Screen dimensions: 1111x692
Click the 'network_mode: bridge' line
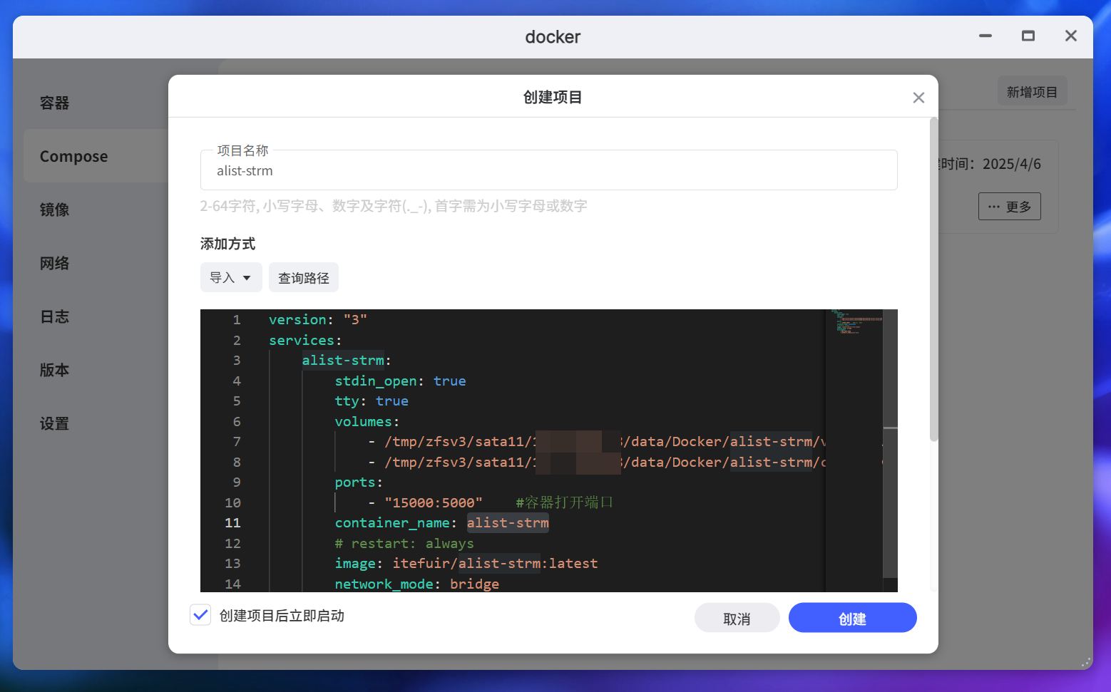click(417, 584)
